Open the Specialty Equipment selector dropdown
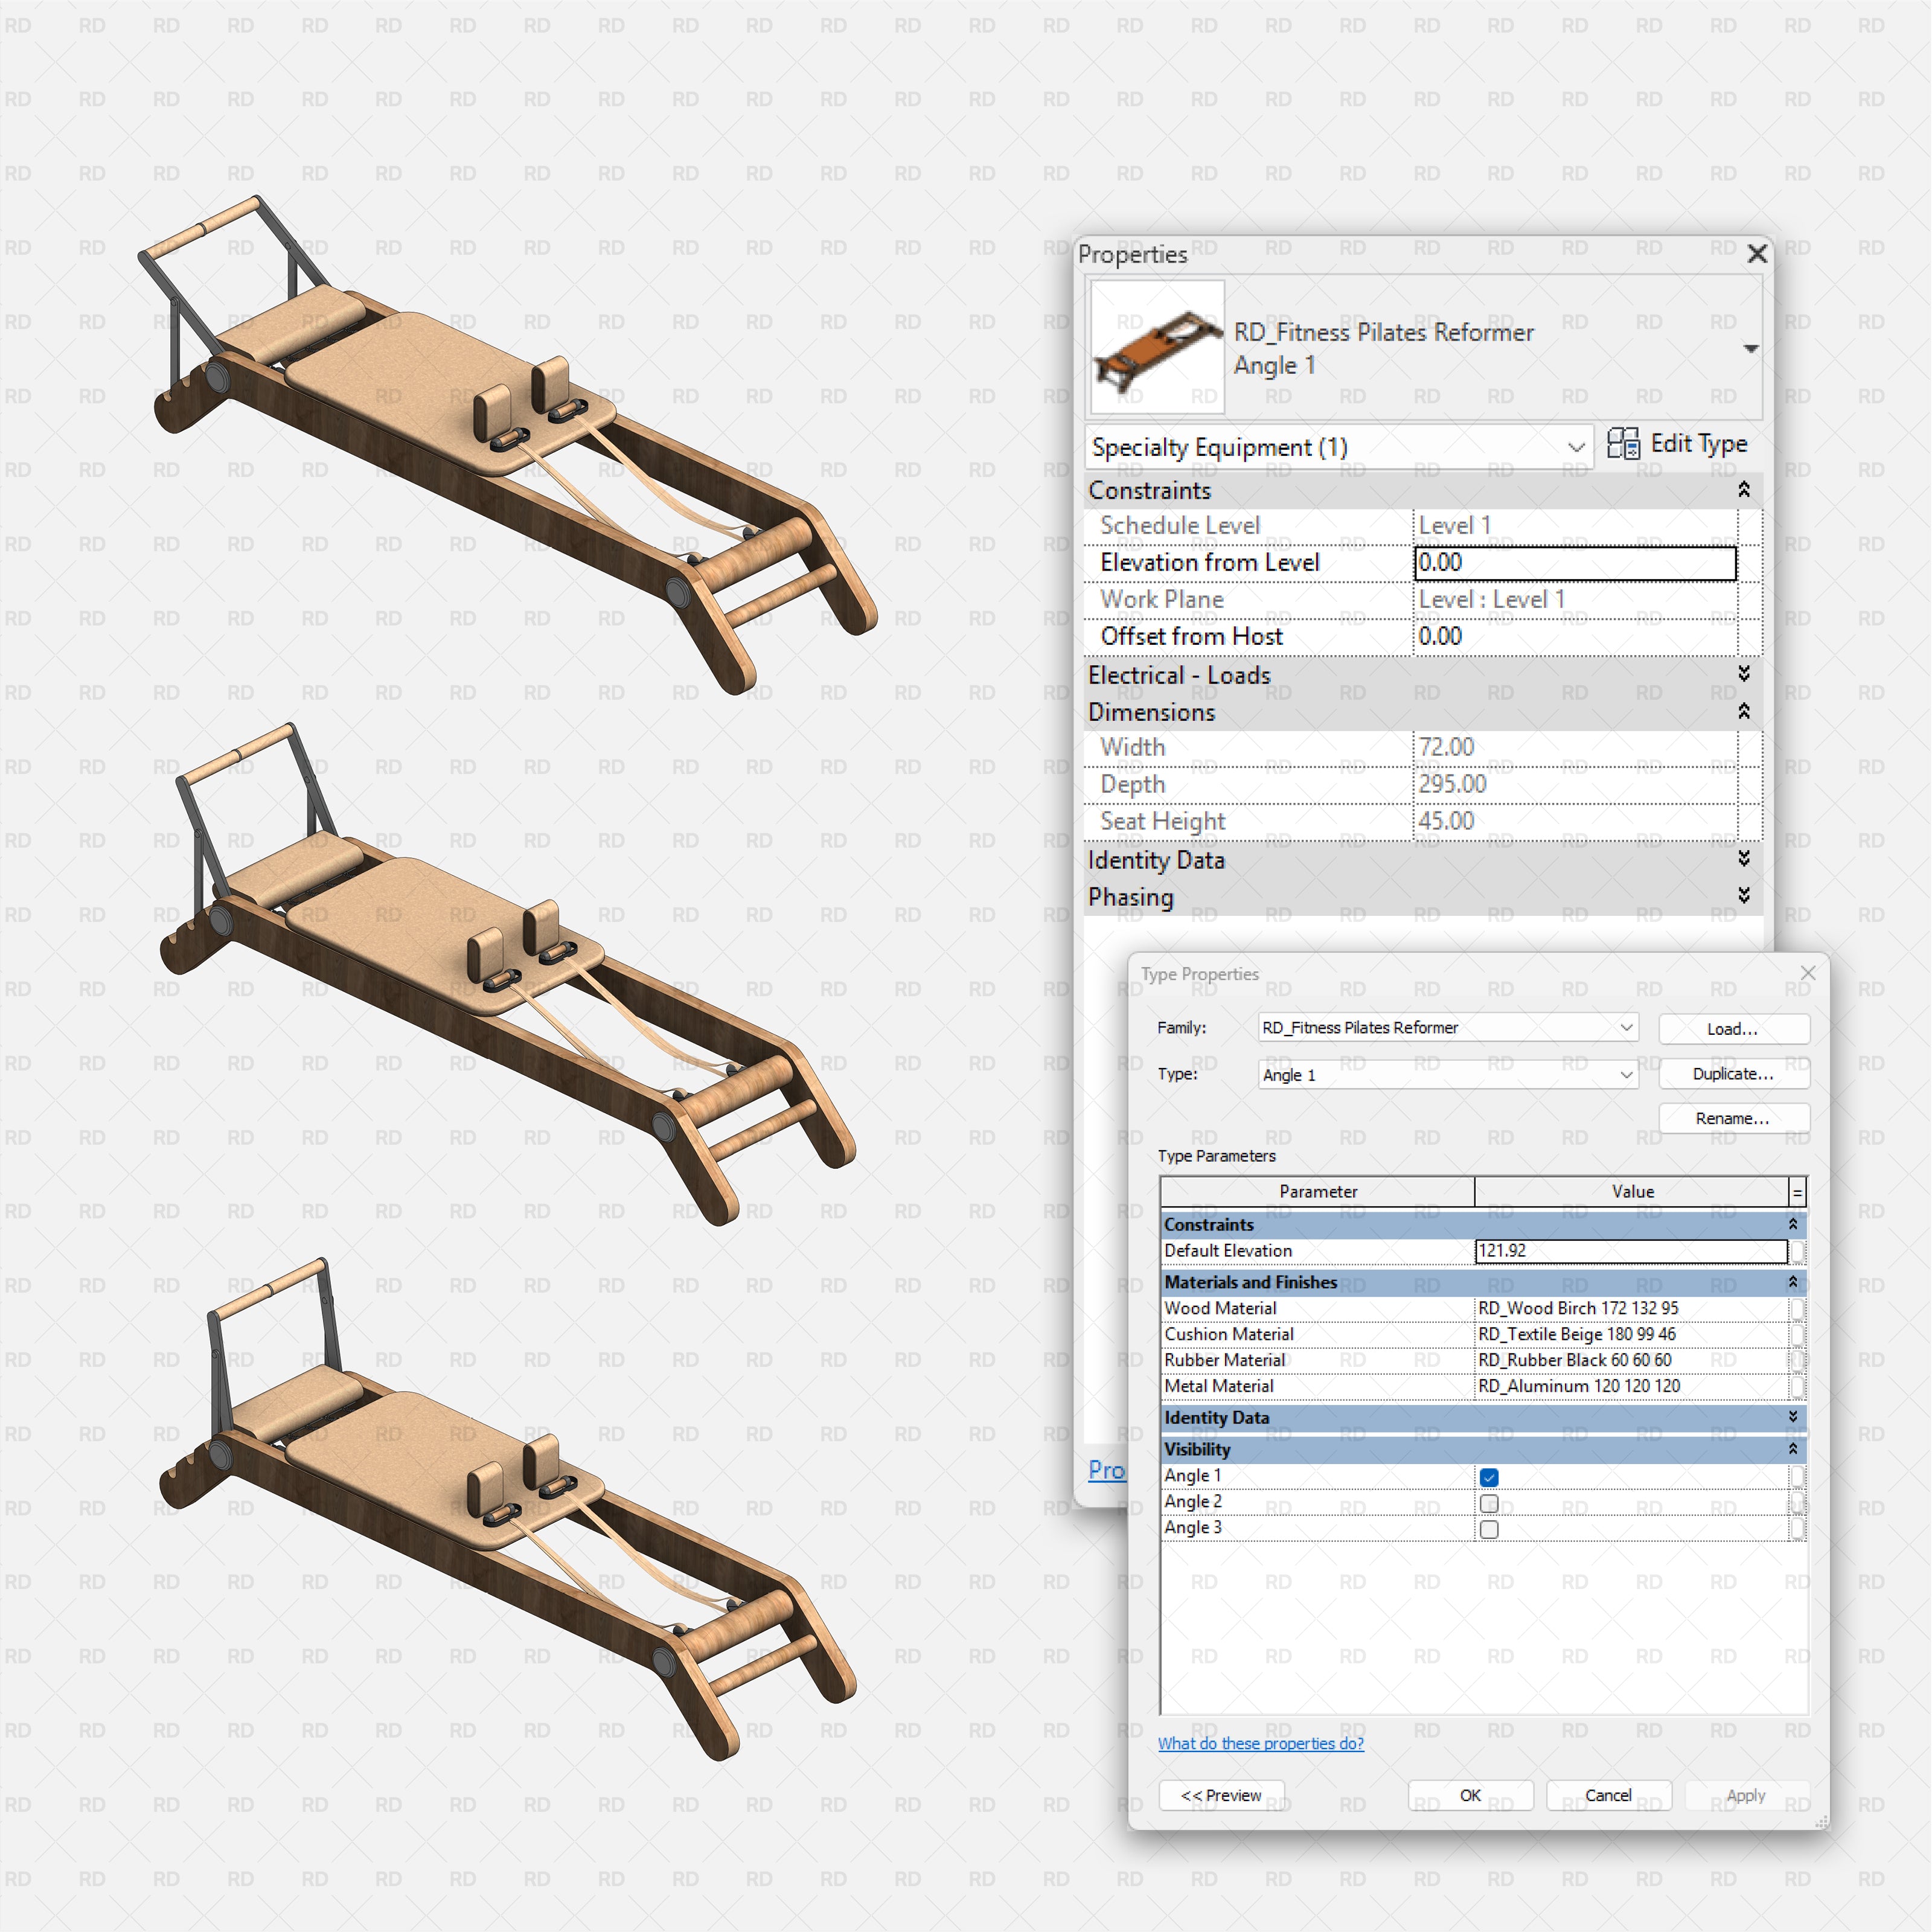The height and width of the screenshot is (1932, 1932). 1576,447
